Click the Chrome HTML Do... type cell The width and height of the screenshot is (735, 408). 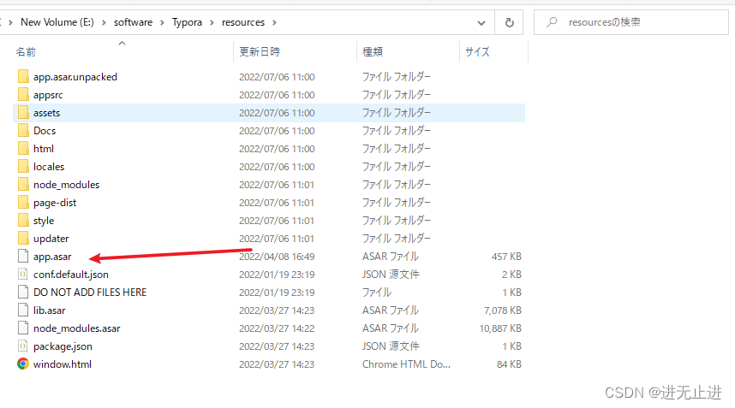click(x=406, y=364)
